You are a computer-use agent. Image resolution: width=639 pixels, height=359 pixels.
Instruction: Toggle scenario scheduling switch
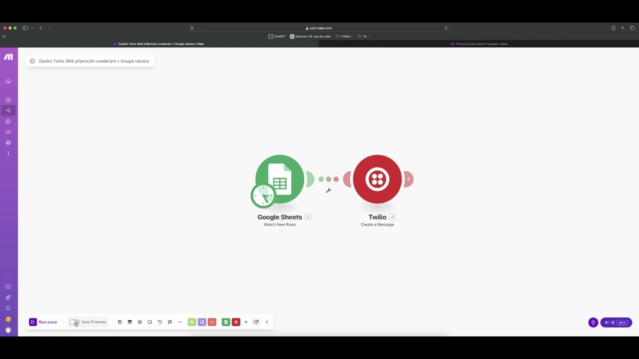click(74, 322)
